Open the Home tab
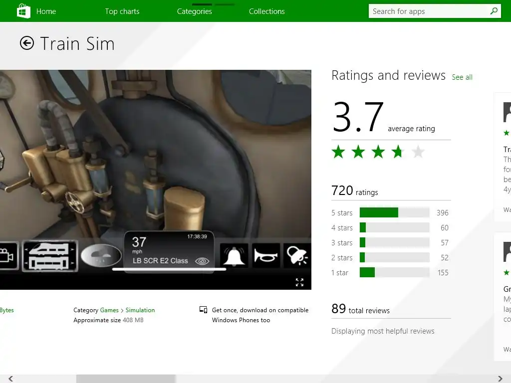Screen dimensions: 511x383 [46, 11]
